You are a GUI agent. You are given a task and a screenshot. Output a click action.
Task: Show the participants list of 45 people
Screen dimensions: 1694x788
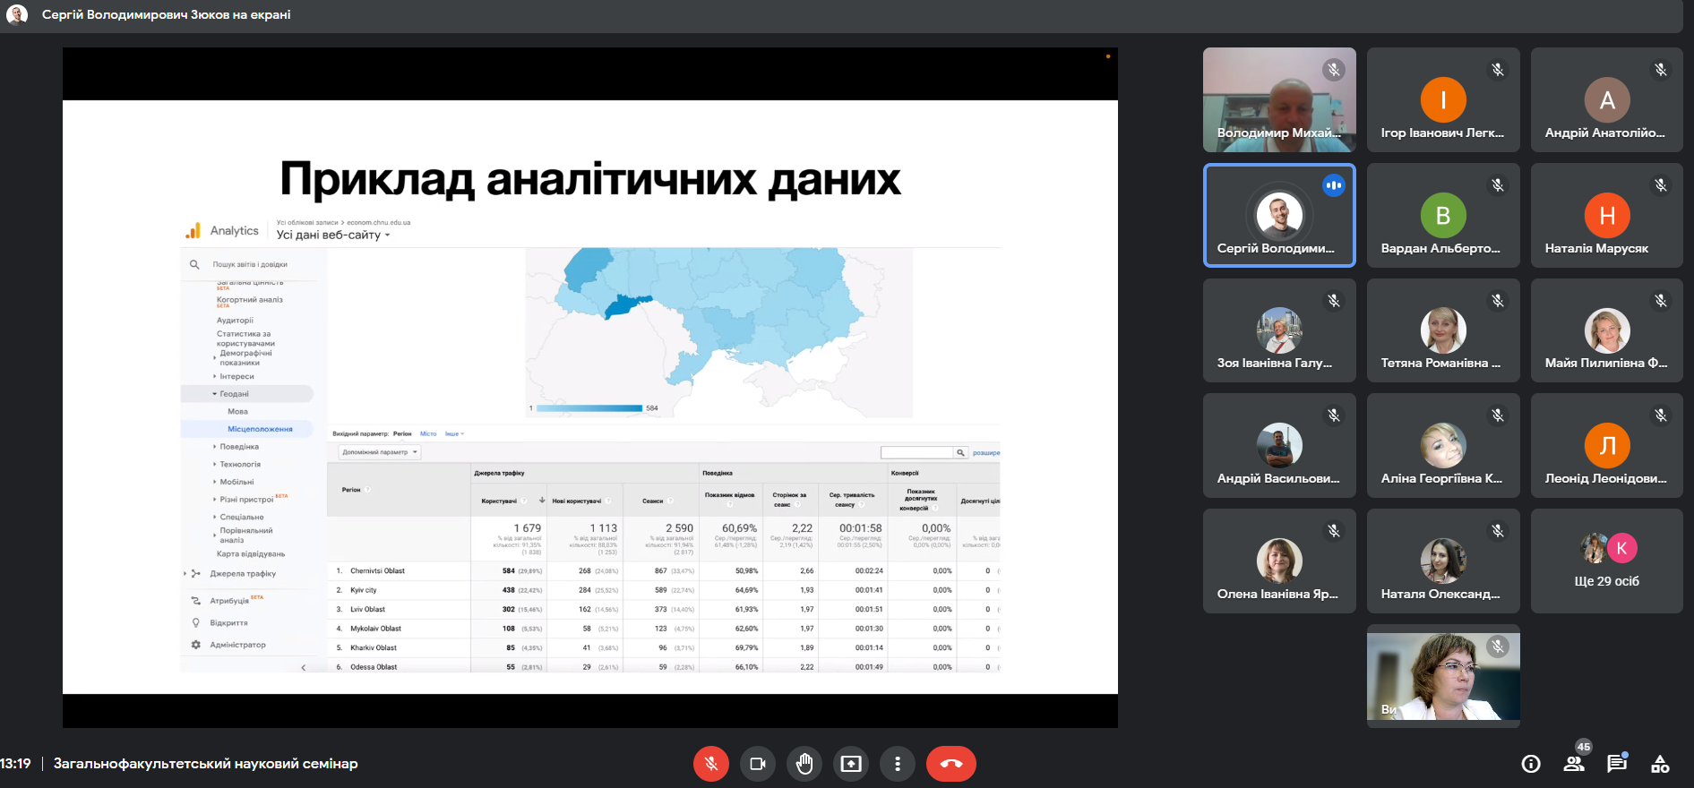coord(1574,764)
